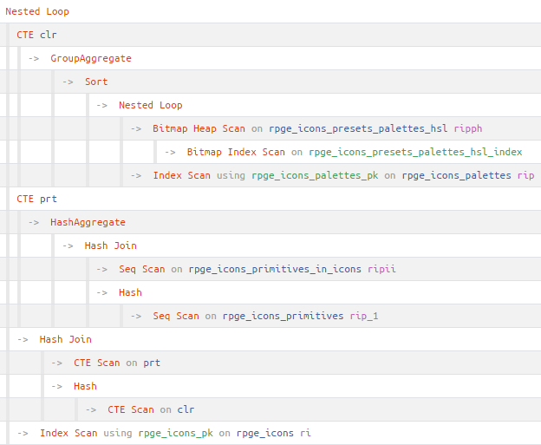Click the Hash Join under HashAggregate
The width and height of the screenshot is (541, 445).
click(110, 245)
